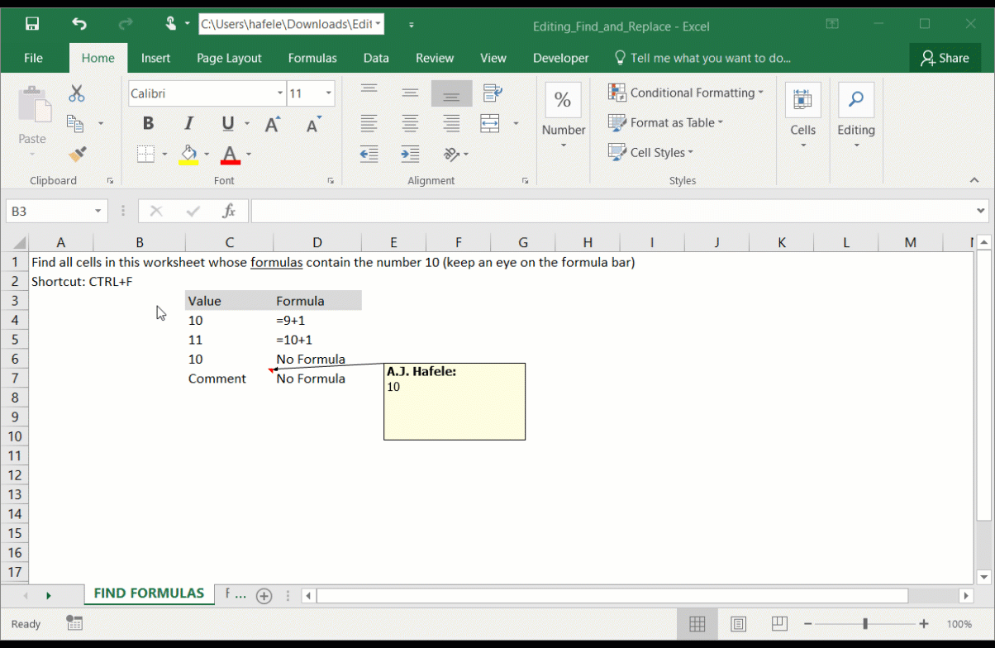Screen dimensions: 995x648
Task: Open font size dropdown
Action: [328, 93]
